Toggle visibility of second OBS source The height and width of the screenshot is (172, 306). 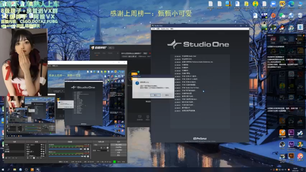click(42, 147)
